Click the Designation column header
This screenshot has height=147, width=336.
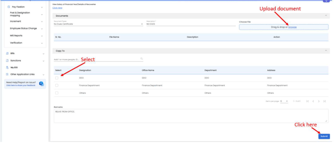click(x=85, y=70)
